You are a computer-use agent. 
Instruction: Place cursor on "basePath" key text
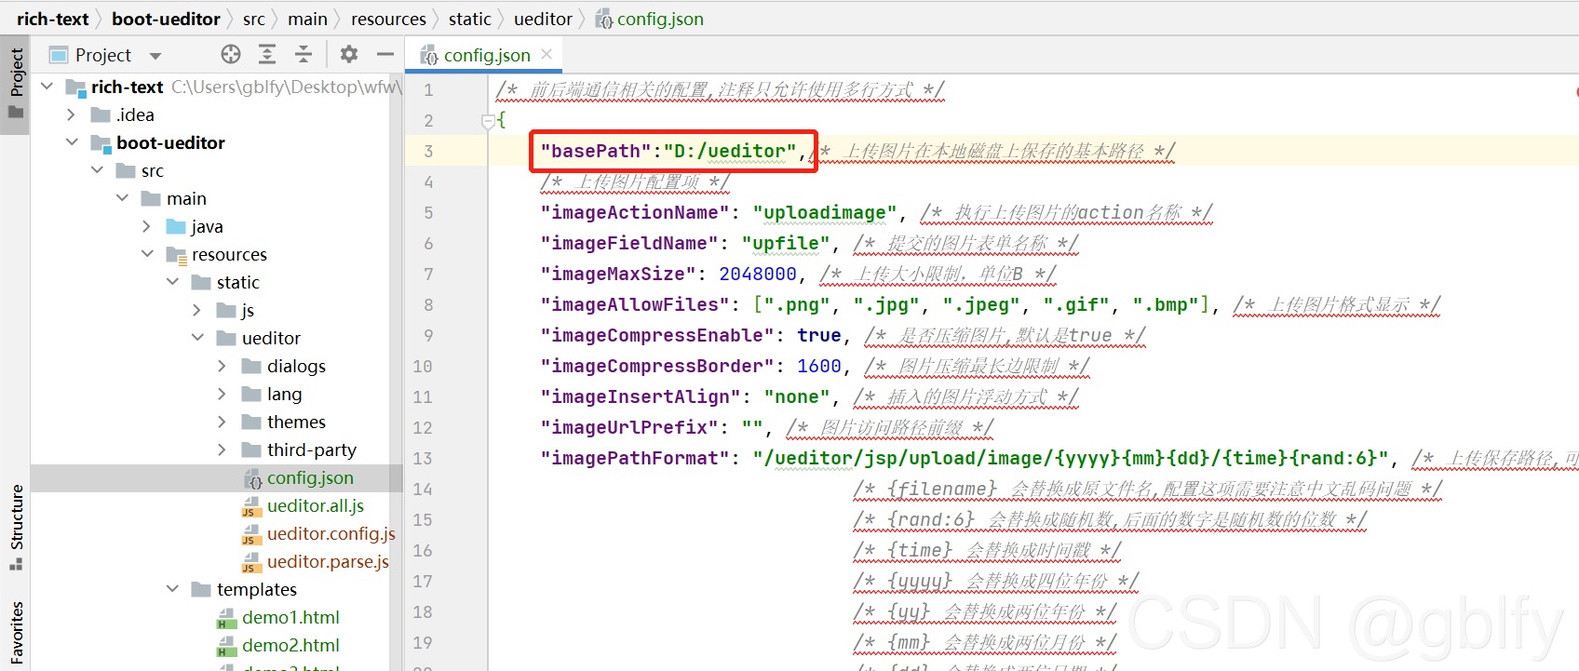pos(596,151)
